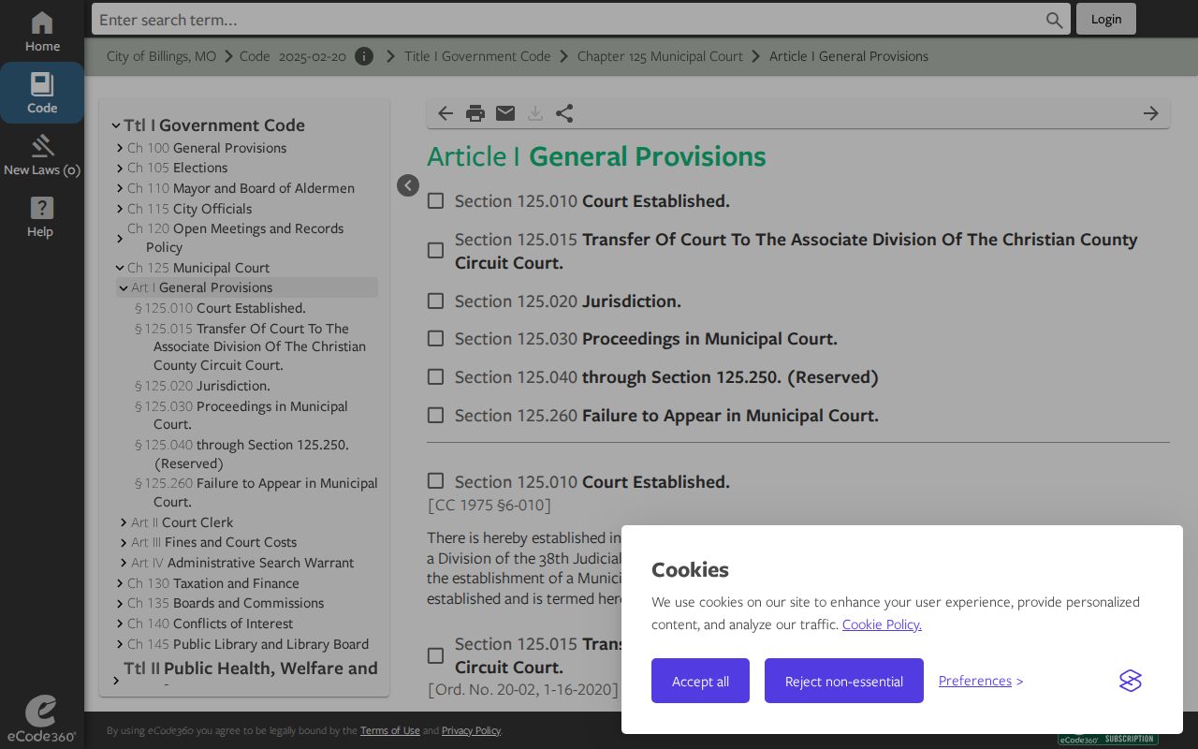1198x749 pixels.
Task: Open City of Billings, MO breadcrumb
Action: (161, 56)
